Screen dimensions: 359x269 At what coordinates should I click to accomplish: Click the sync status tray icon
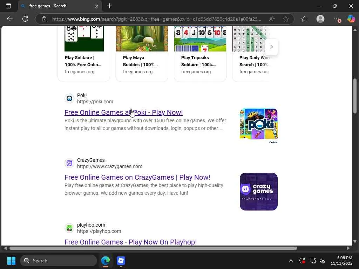(x=302, y=261)
